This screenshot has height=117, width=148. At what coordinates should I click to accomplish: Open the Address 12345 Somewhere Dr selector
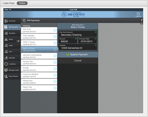[x=78, y=47]
